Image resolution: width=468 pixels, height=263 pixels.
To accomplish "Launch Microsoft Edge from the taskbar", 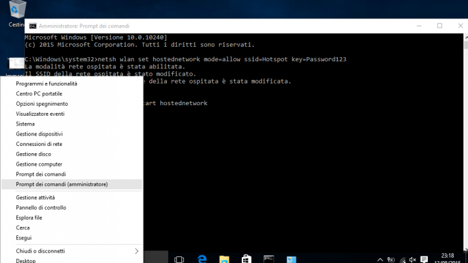I will click(x=202, y=259).
